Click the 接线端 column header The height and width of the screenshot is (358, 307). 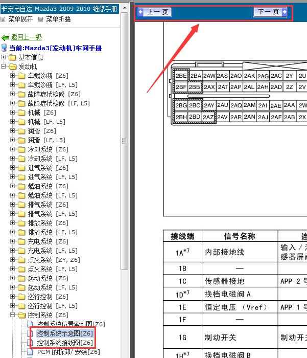(182, 236)
